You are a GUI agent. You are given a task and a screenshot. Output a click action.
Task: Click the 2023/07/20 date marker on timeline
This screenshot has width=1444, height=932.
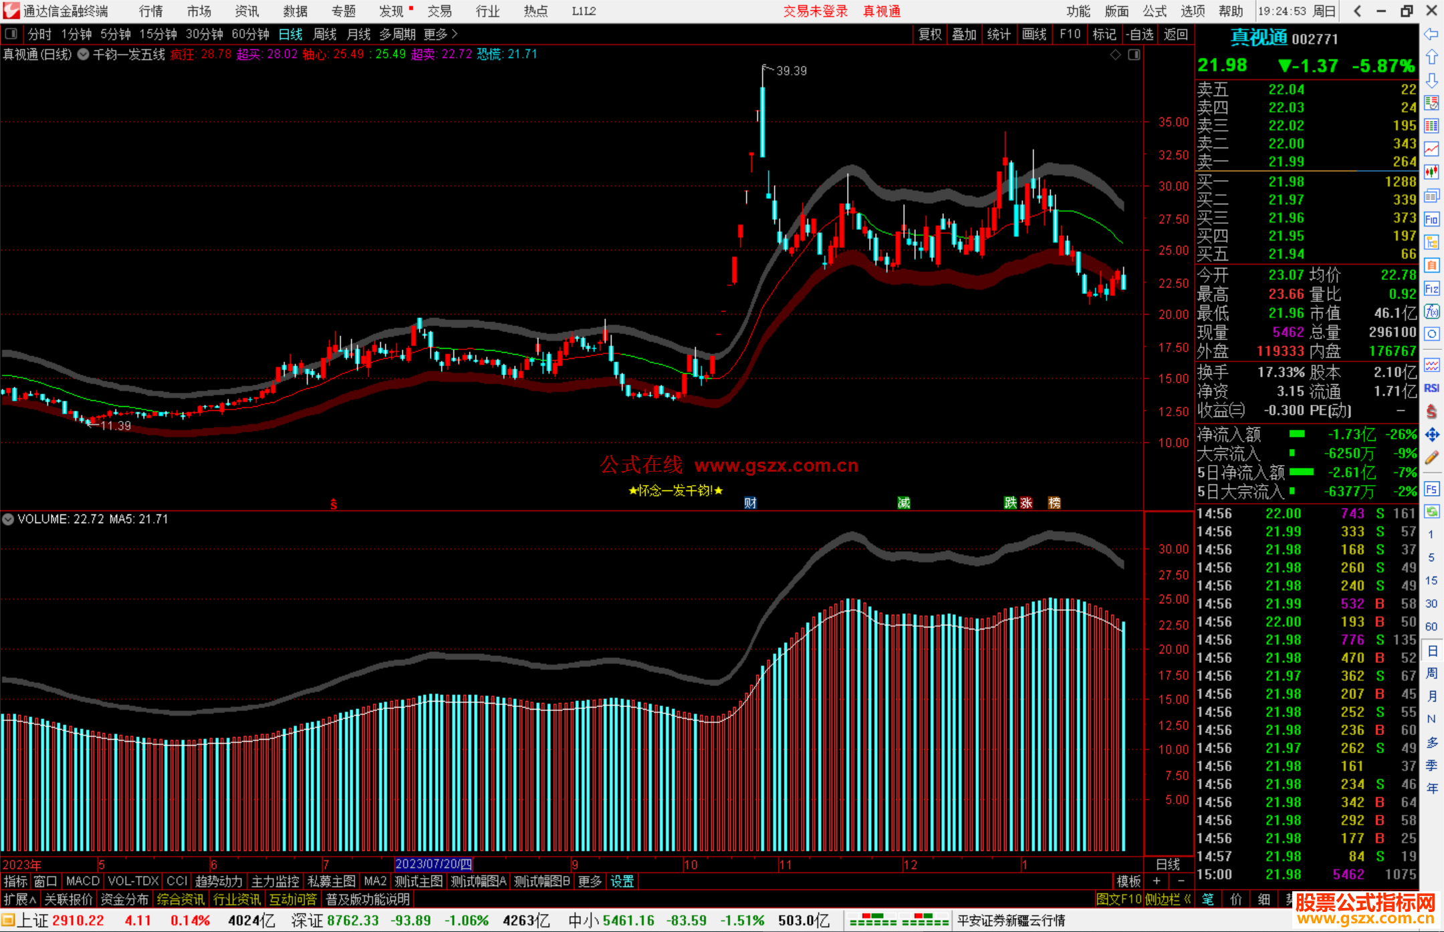(433, 865)
